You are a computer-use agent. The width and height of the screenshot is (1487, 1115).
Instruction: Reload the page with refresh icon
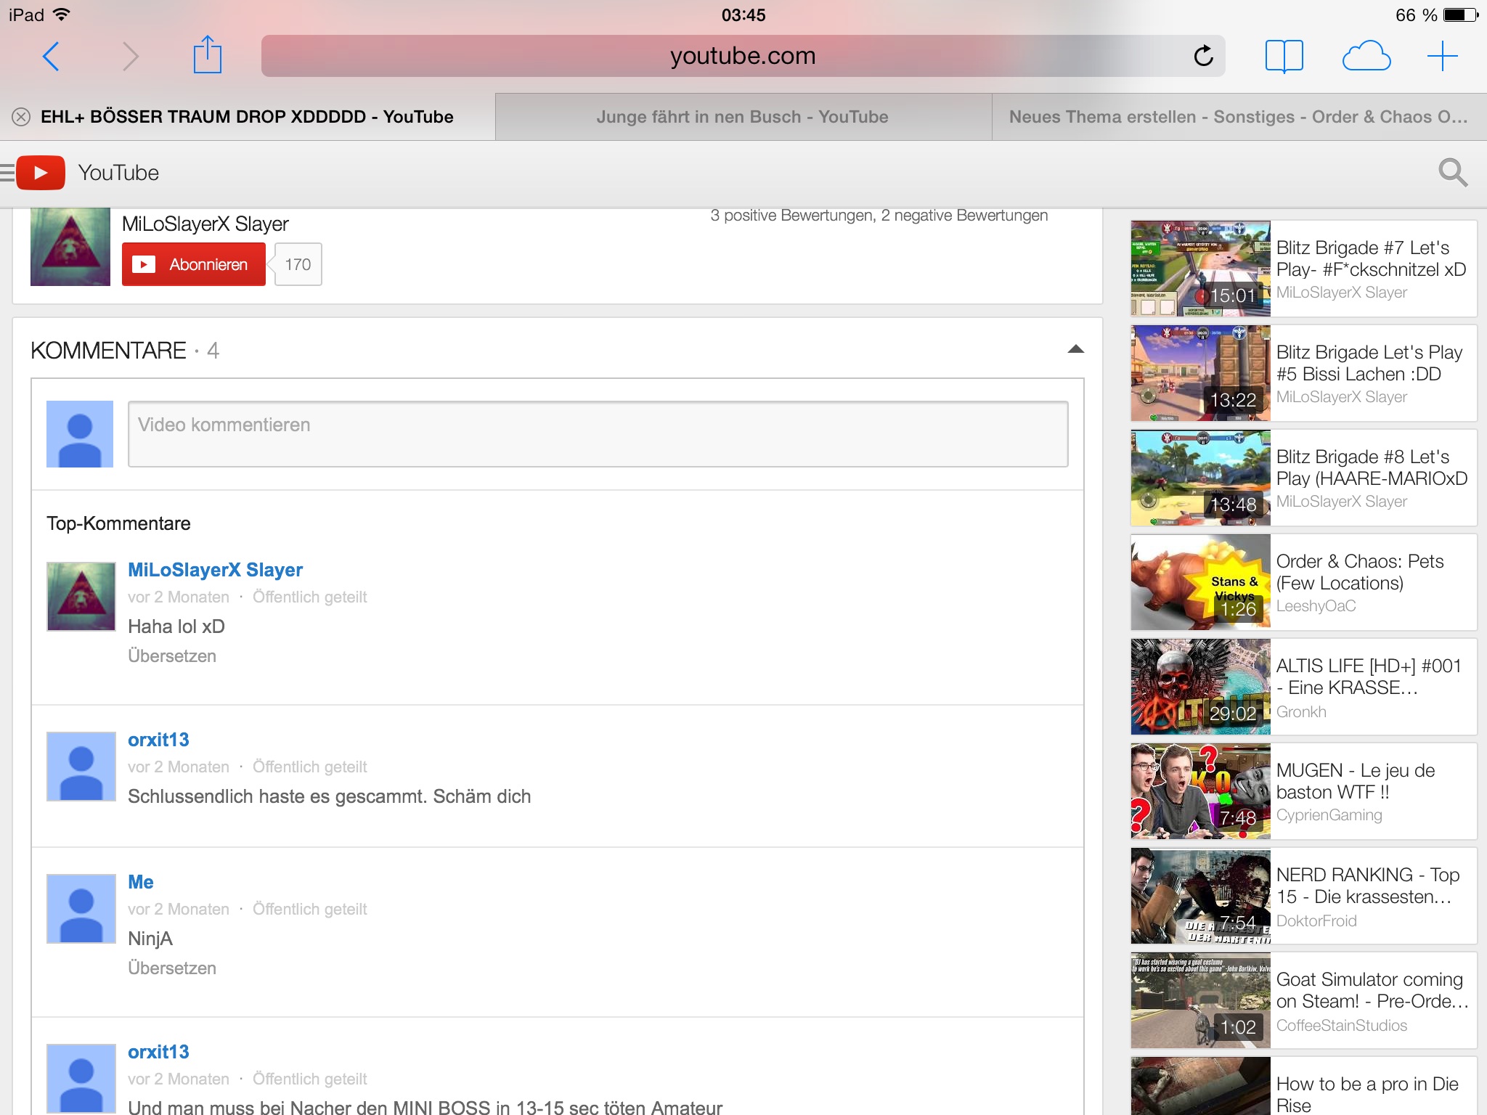[1203, 56]
